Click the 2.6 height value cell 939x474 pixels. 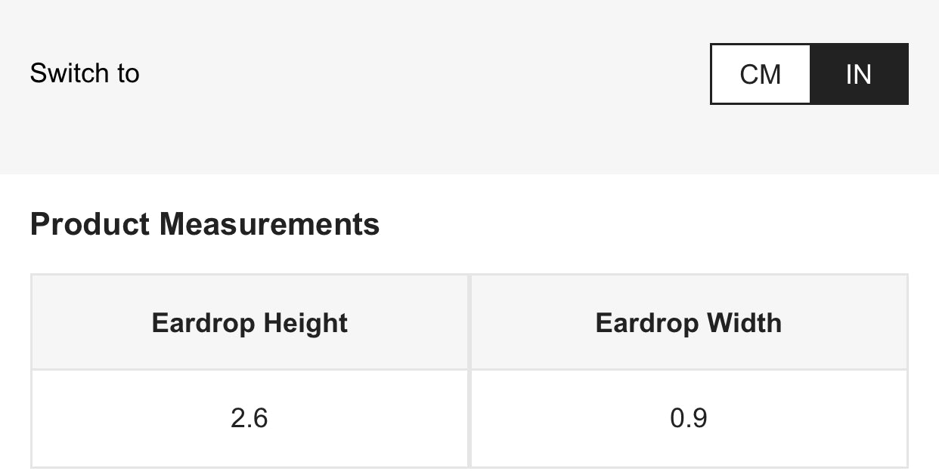tap(249, 418)
